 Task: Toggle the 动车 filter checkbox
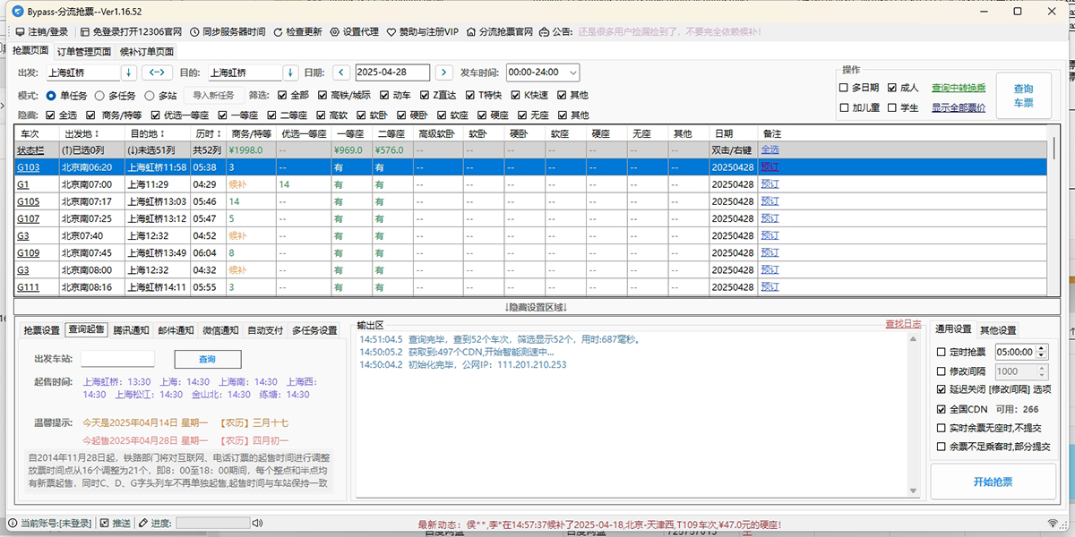tap(383, 95)
